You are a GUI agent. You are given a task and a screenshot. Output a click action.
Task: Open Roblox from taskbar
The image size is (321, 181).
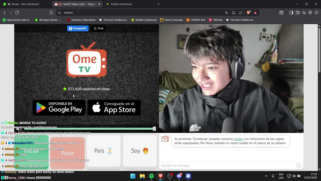[188, 176]
